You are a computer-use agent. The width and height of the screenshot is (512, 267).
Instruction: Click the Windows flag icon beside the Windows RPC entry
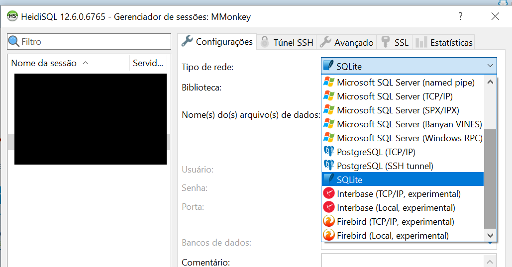point(329,138)
